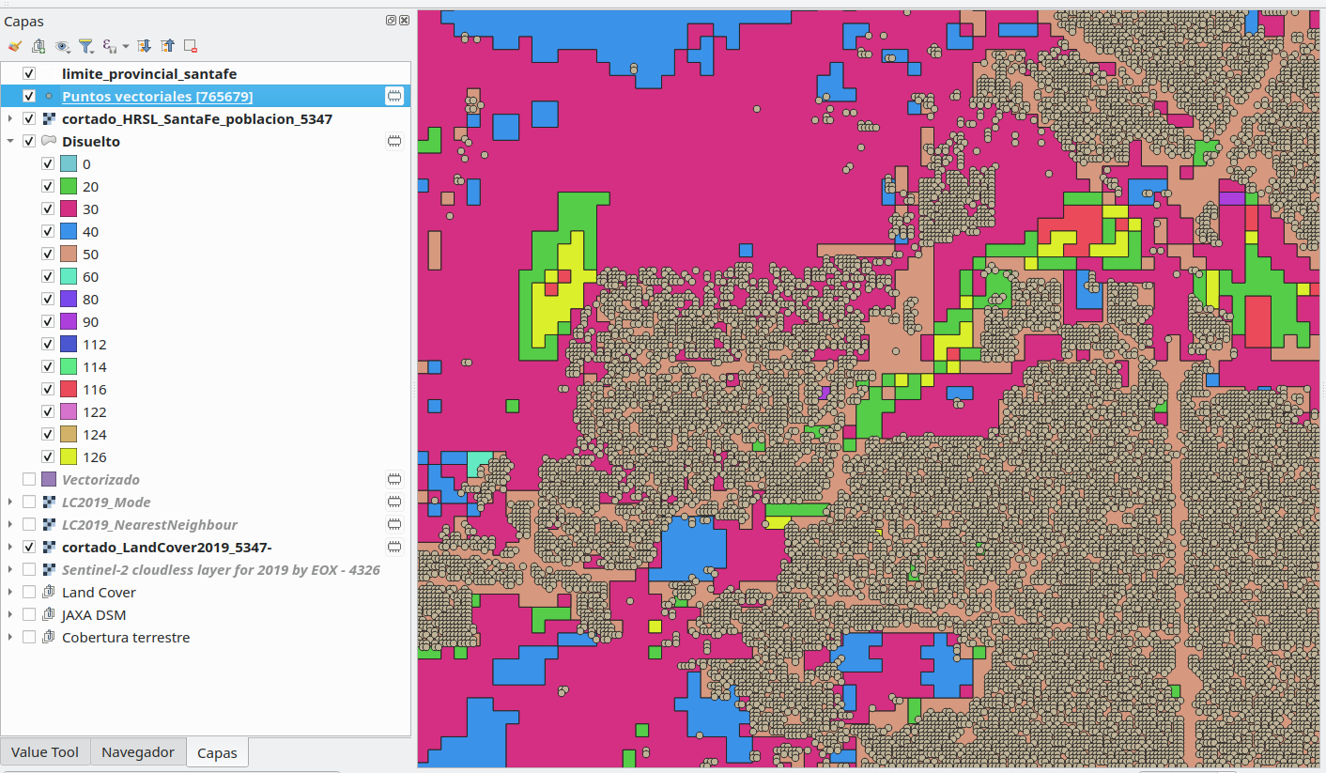This screenshot has height=773, width=1326.
Task: Select the JAXA DSM group name
Action: point(94,614)
